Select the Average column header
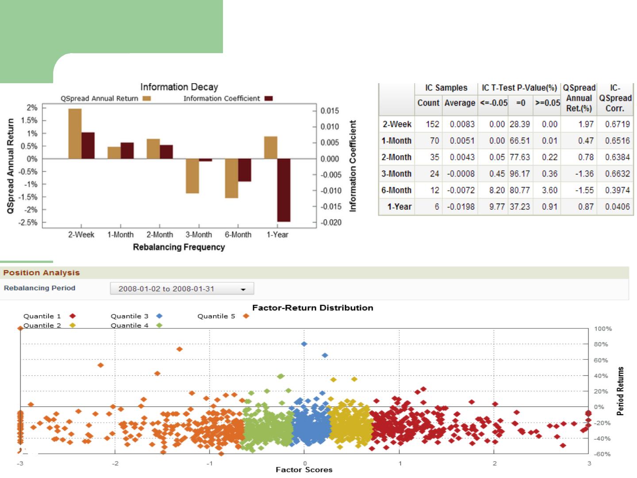Viewport: 637px width, 478px height. [x=460, y=103]
